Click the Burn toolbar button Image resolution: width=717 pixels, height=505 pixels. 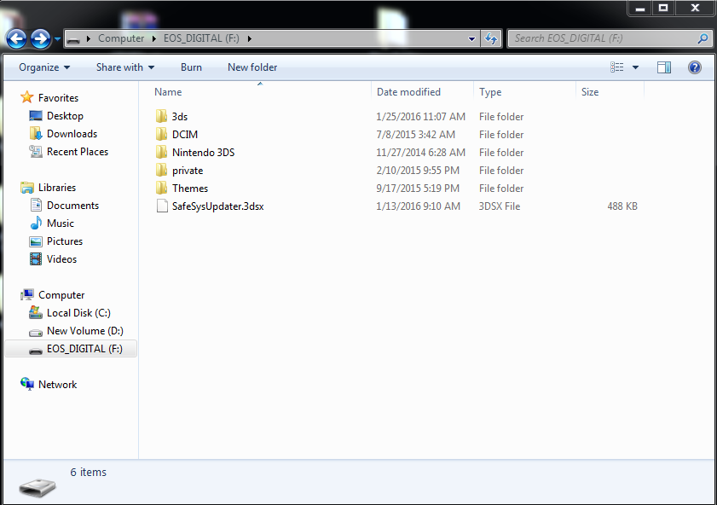191,67
